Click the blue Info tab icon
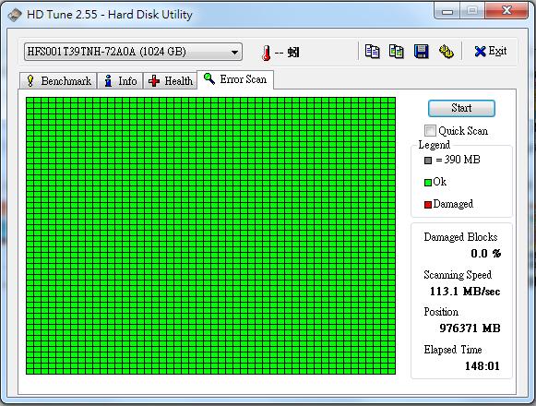This screenshot has height=406, width=536. [108, 81]
